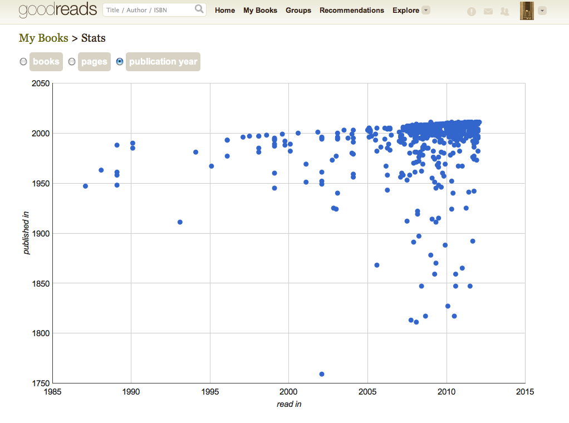Go to Home in the navigation
This screenshot has height=423, width=569.
click(x=225, y=10)
